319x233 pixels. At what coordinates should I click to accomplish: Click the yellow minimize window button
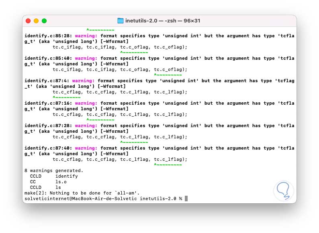pos(36,21)
